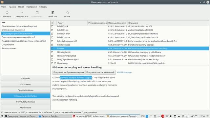Open the Настройки menu

click(31, 7)
